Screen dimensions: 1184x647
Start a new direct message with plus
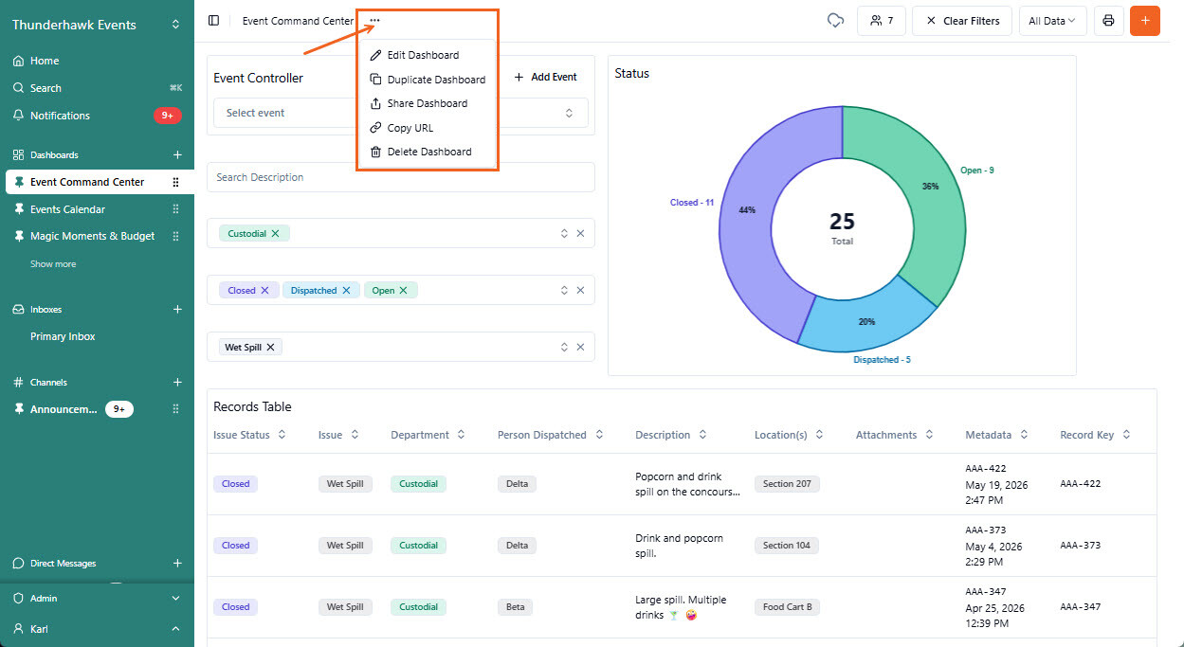pyautogui.click(x=177, y=563)
